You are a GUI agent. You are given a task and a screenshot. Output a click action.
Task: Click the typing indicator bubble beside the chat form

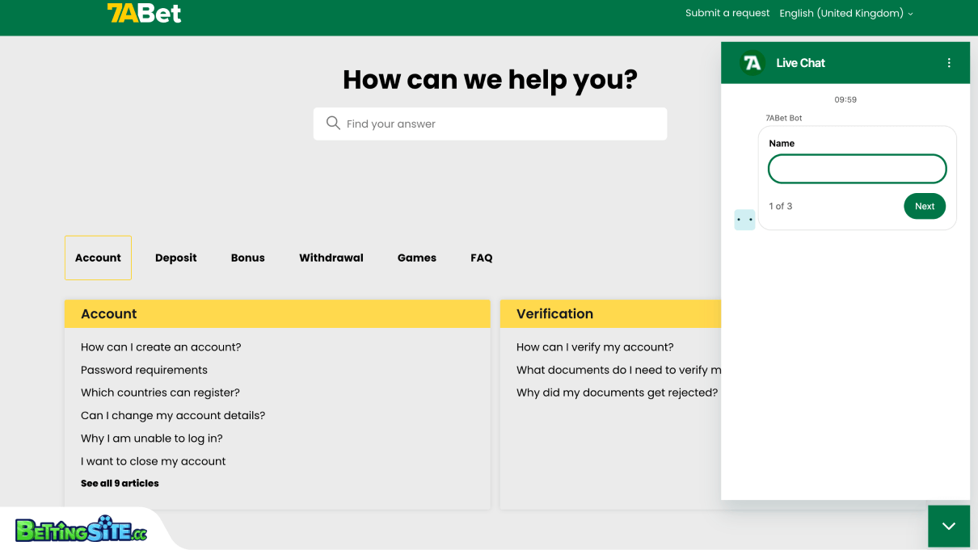tap(744, 219)
